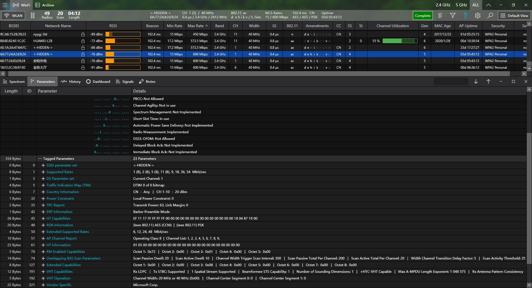Screen dimensions: 532x288
Task: Expand HT Capabilities parameter
Action: 43,218
